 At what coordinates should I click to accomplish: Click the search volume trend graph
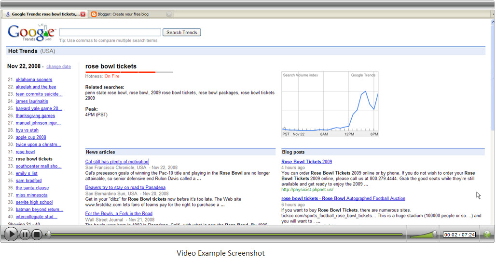point(330,104)
